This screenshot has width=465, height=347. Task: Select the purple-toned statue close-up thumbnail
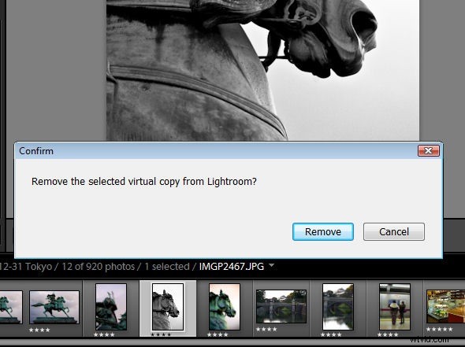click(x=111, y=306)
